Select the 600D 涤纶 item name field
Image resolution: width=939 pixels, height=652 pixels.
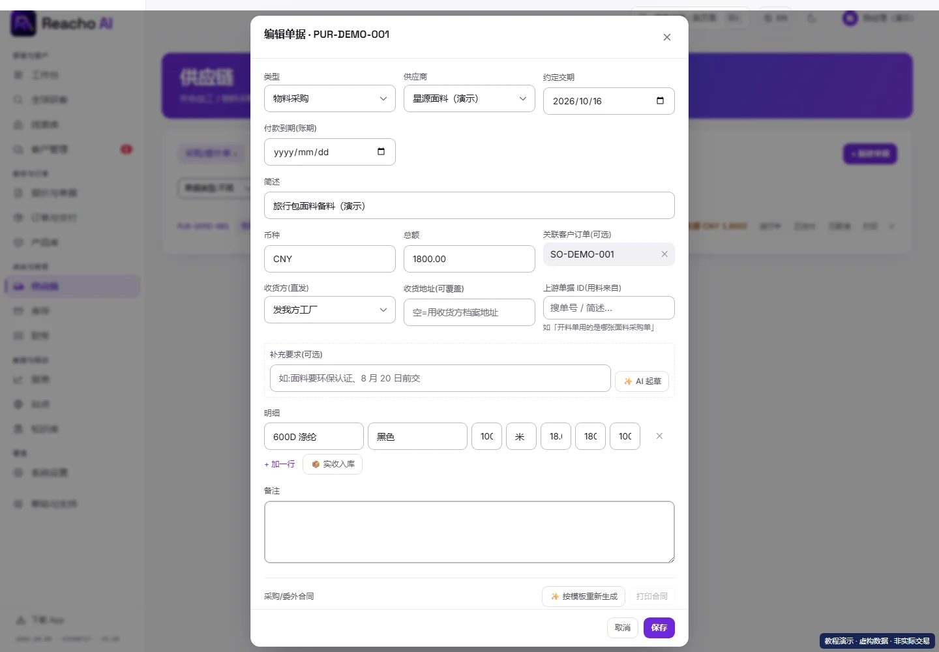click(314, 436)
